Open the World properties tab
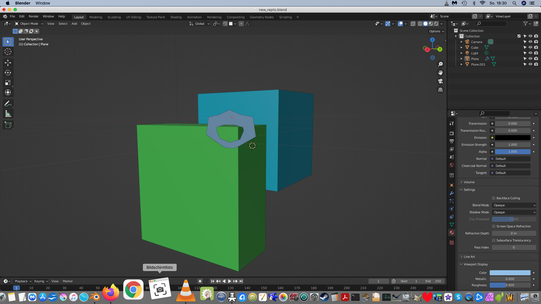The image size is (541, 304). point(452,165)
